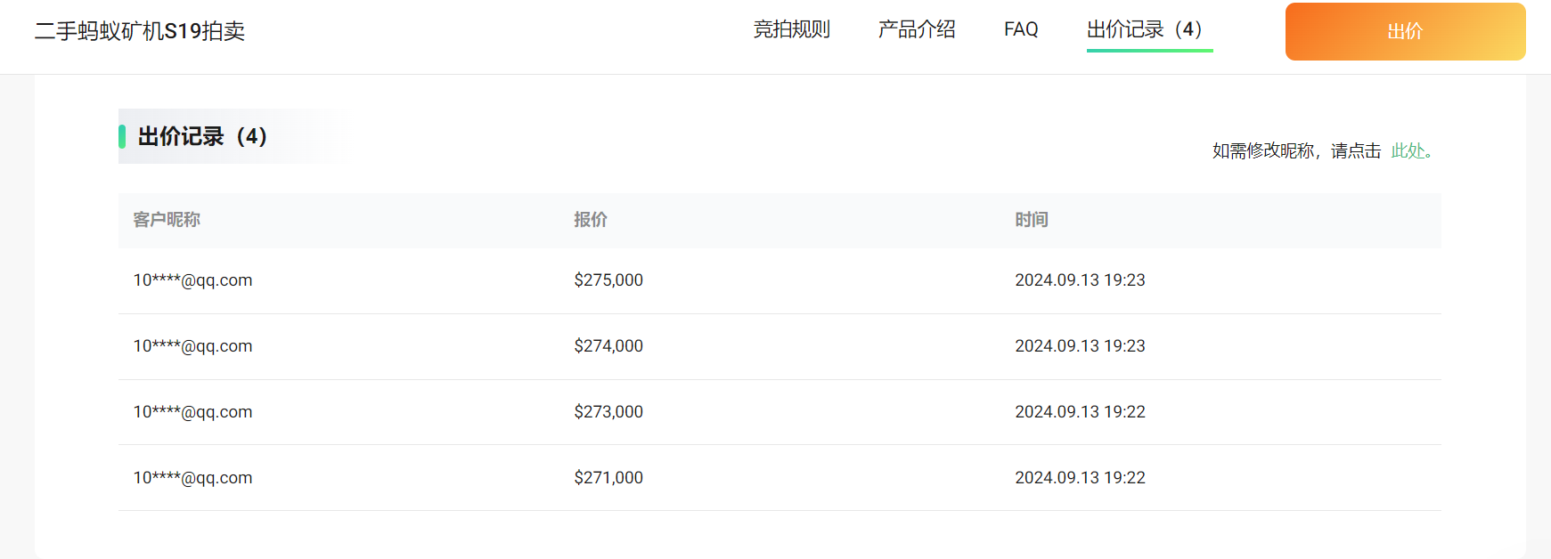Select the $271,000 bid amount
This screenshot has width=1551, height=559.
coord(608,478)
